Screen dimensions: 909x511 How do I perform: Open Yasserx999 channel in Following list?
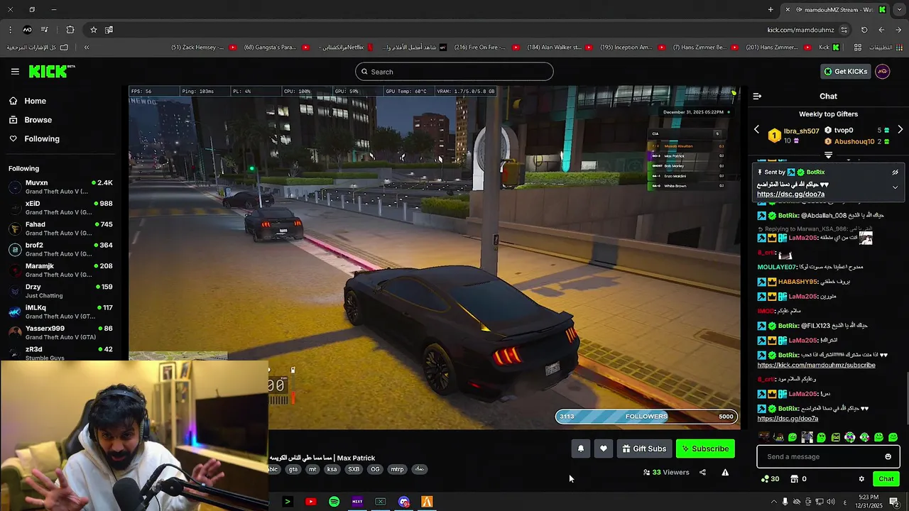point(60,333)
